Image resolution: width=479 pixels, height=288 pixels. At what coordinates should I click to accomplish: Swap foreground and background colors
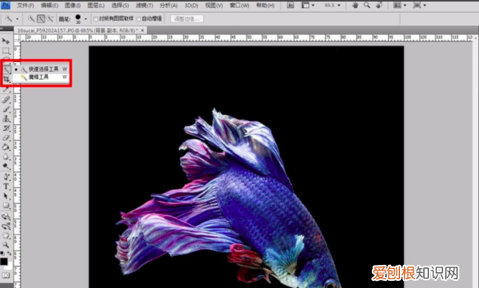[x=9, y=253]
